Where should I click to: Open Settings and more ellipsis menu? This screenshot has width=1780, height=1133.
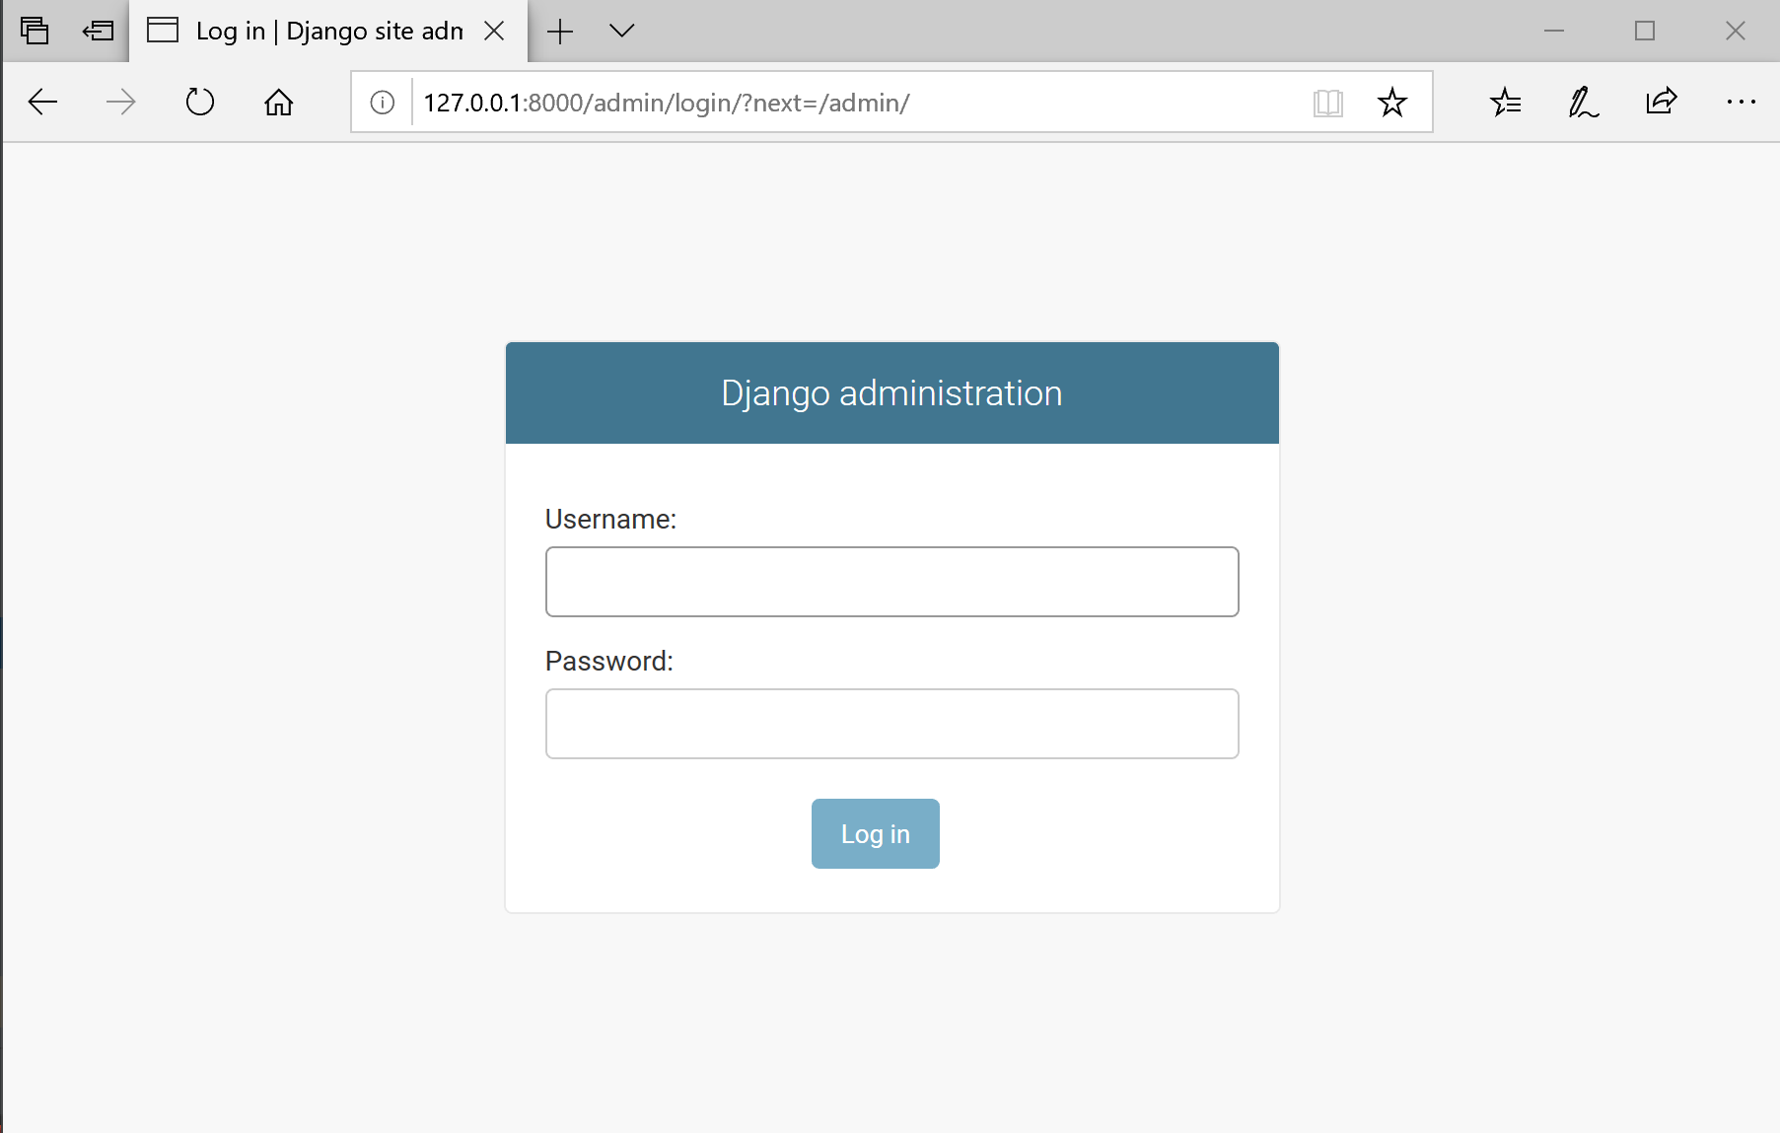[1742, 103]
